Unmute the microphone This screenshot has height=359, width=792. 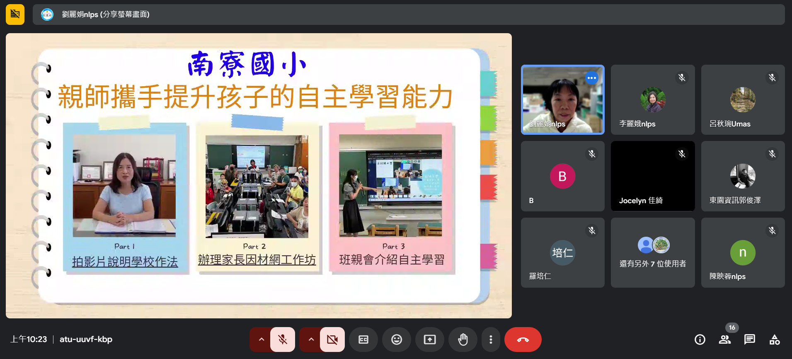tap(283, 340)
